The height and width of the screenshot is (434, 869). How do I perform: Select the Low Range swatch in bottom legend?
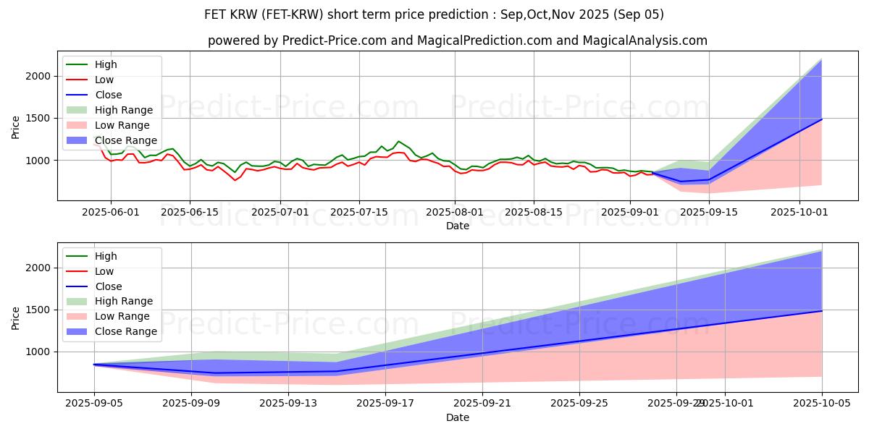click(77, 317)
